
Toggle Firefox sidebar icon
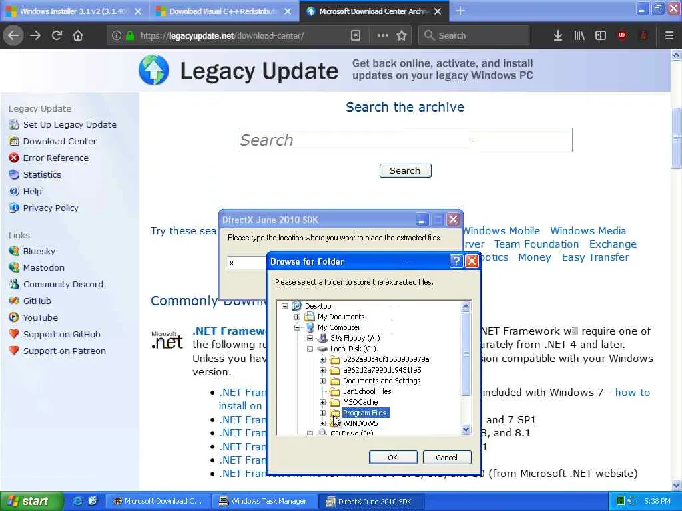point(601,35)
